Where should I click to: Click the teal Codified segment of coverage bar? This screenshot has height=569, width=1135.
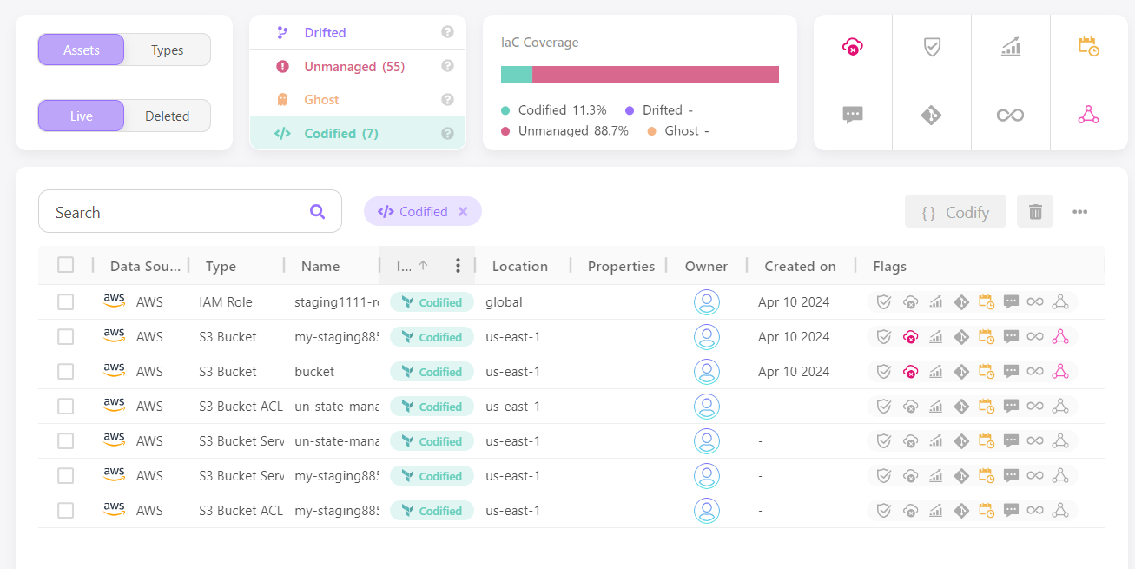coord(517,74)
